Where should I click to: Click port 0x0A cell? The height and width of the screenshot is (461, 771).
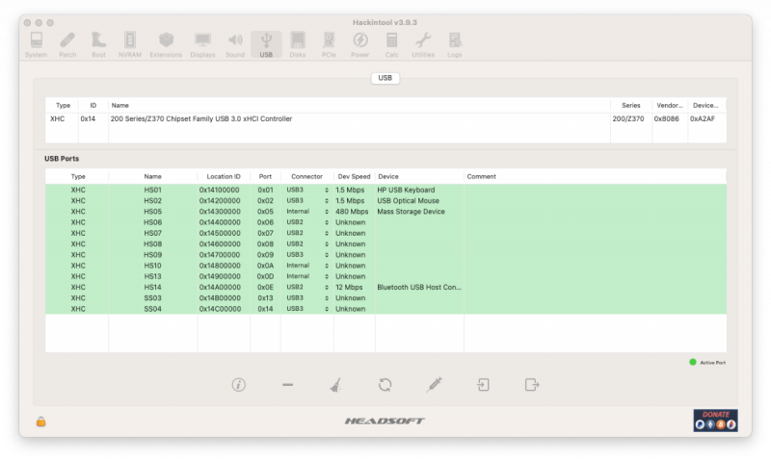266,266
